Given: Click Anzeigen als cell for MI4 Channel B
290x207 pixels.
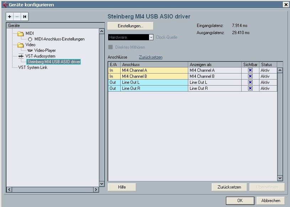Looking at the screenshot, I should click(x=215, y=76).
